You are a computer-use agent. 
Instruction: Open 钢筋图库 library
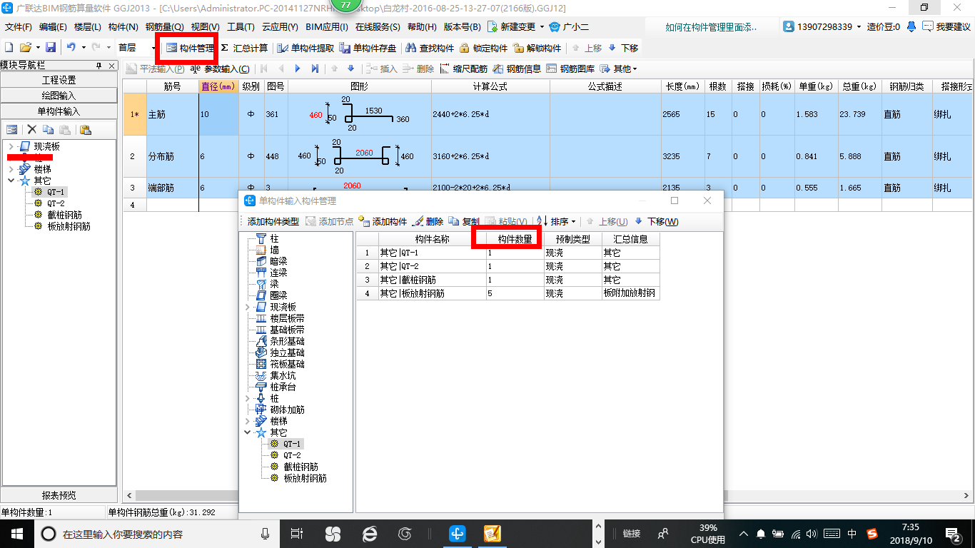click(571, 69)
